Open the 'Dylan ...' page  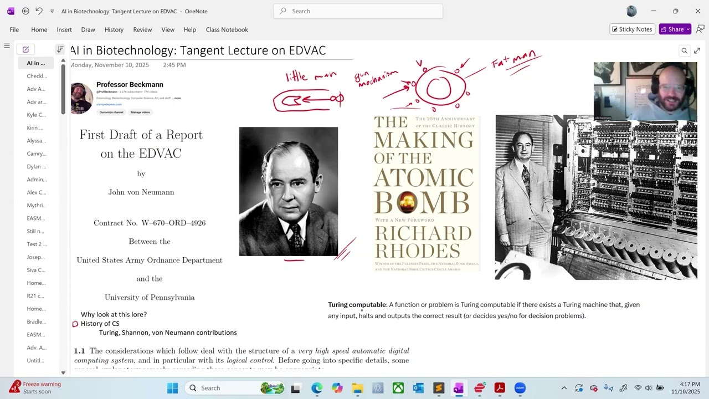pyautogui.click(x=37, y=166)
